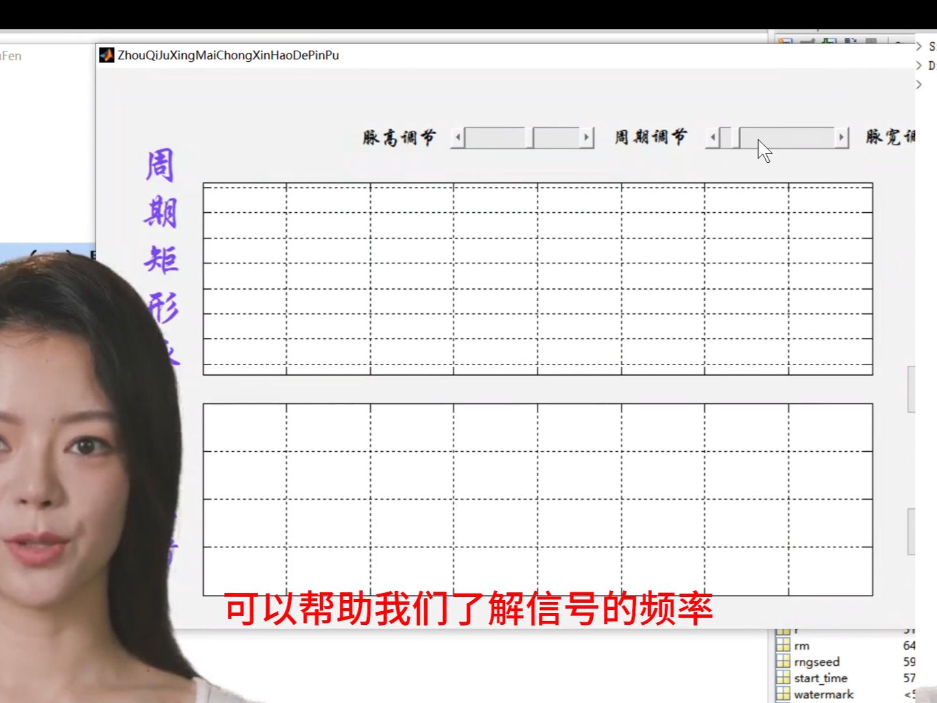The height and width of the screenshot is (703, 937).
Task: Click the variable grid icon next to rm
Action: point(783,646)
